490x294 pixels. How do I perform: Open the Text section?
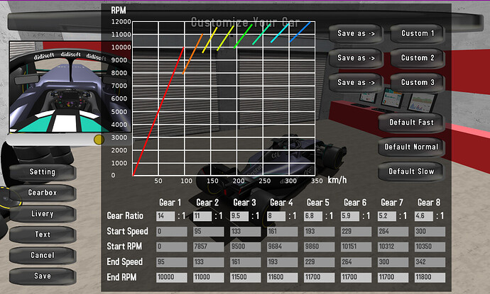coord(43,234)
